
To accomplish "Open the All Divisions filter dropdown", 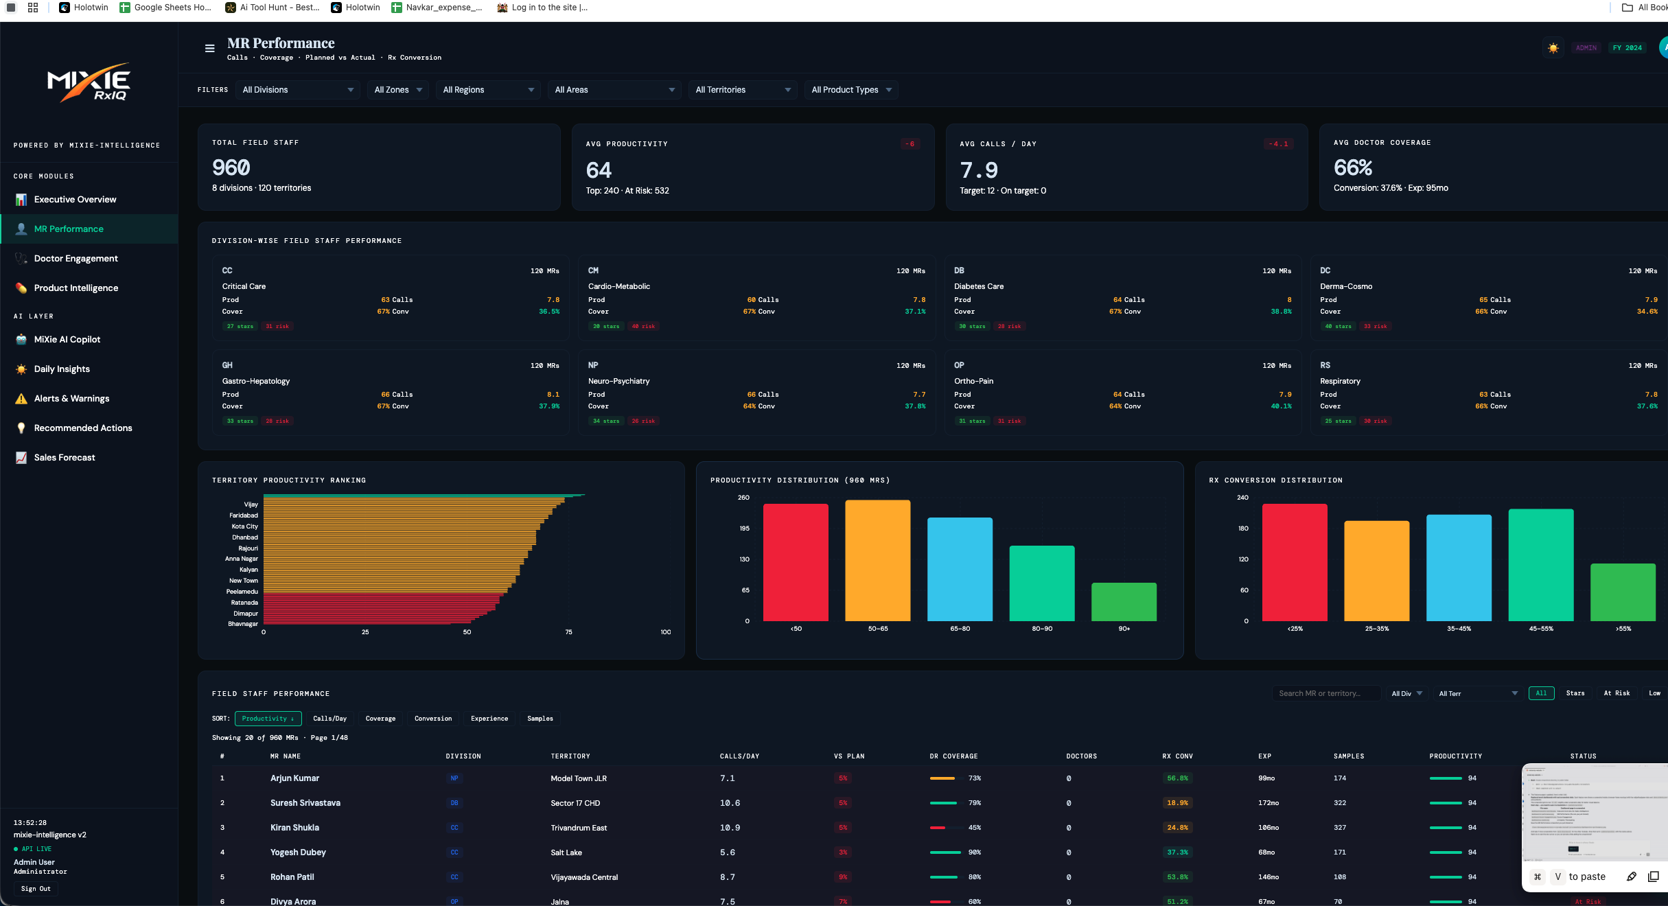I will (x=297, y=89).
